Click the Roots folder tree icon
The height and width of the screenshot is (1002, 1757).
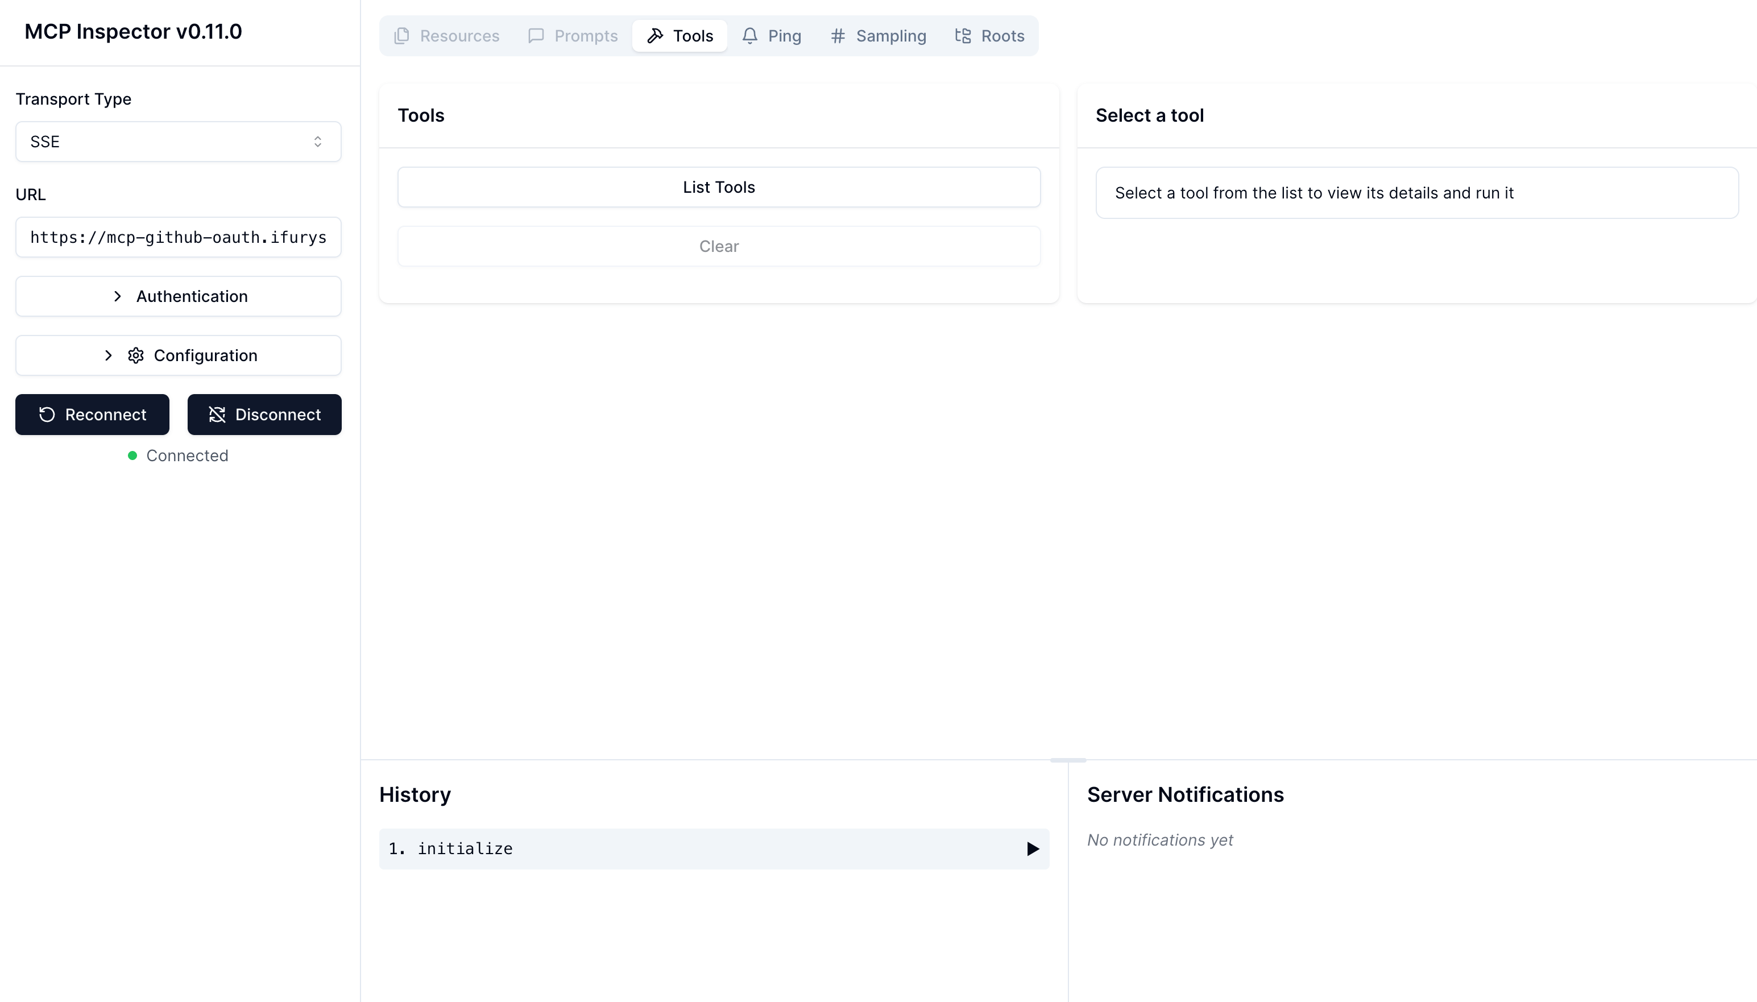tap(963, 36)
